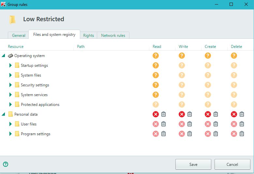Expand the System services folder
Screen dimensions: 254x174
pos(10,95)
